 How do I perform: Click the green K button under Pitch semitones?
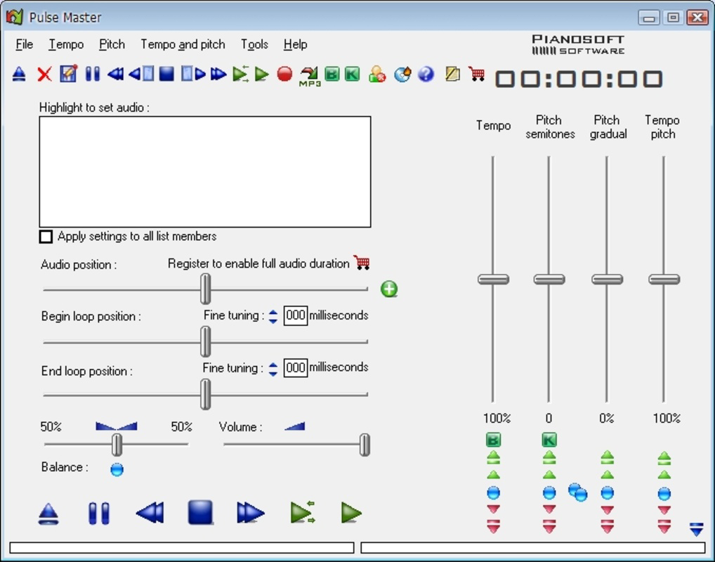[549, 440]
